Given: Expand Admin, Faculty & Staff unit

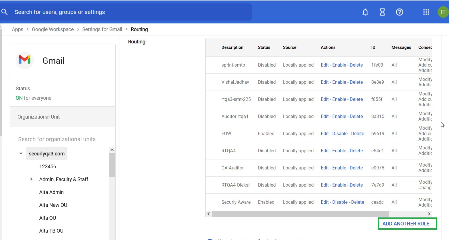Looking at the screenshot, I should point(31,179).
